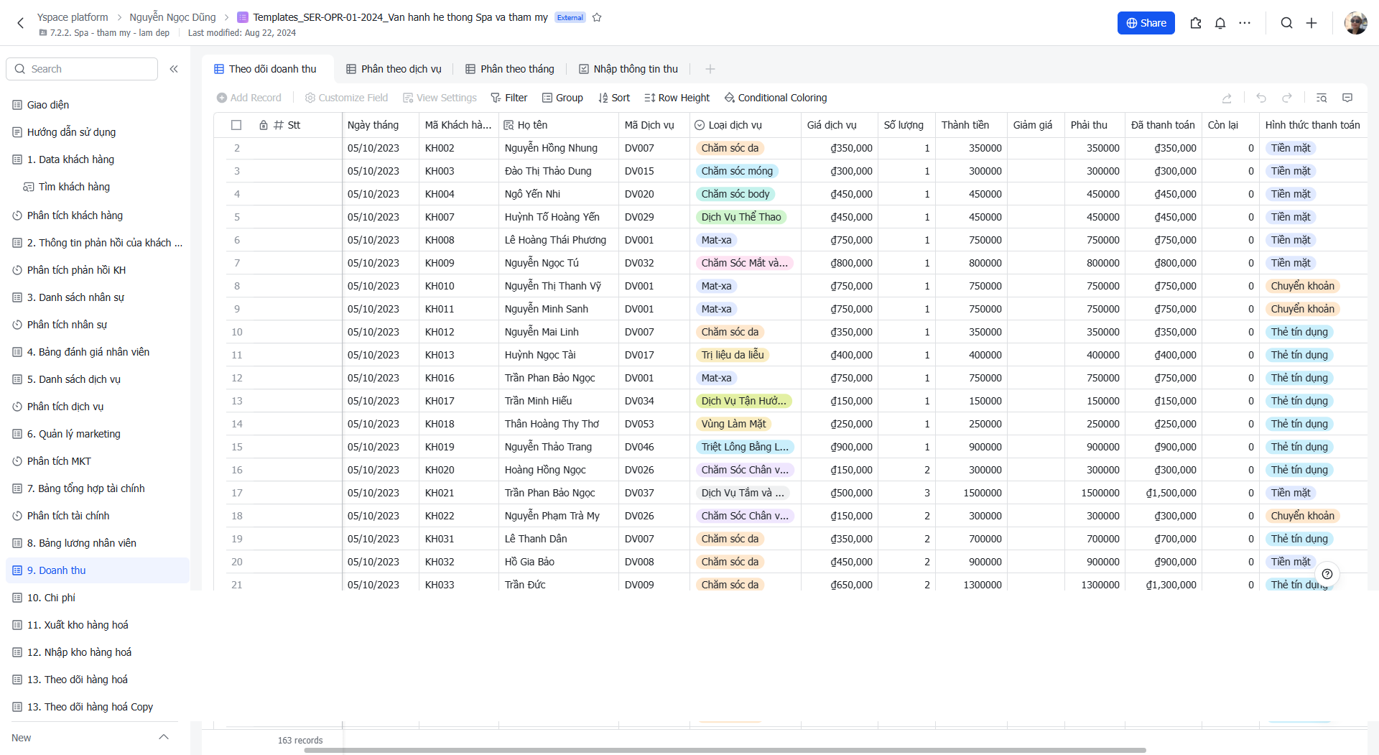The image size is (1379, 755).
Task: Click the Nguyễn Ngọc Dũng breadcrumb
Action: point(172,17)
